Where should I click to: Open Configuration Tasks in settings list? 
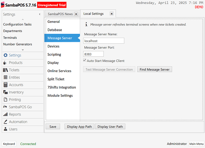(x=18, y=24)
